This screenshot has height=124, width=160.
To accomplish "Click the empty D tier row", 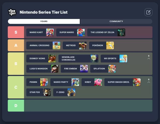I will click(88, 106).
